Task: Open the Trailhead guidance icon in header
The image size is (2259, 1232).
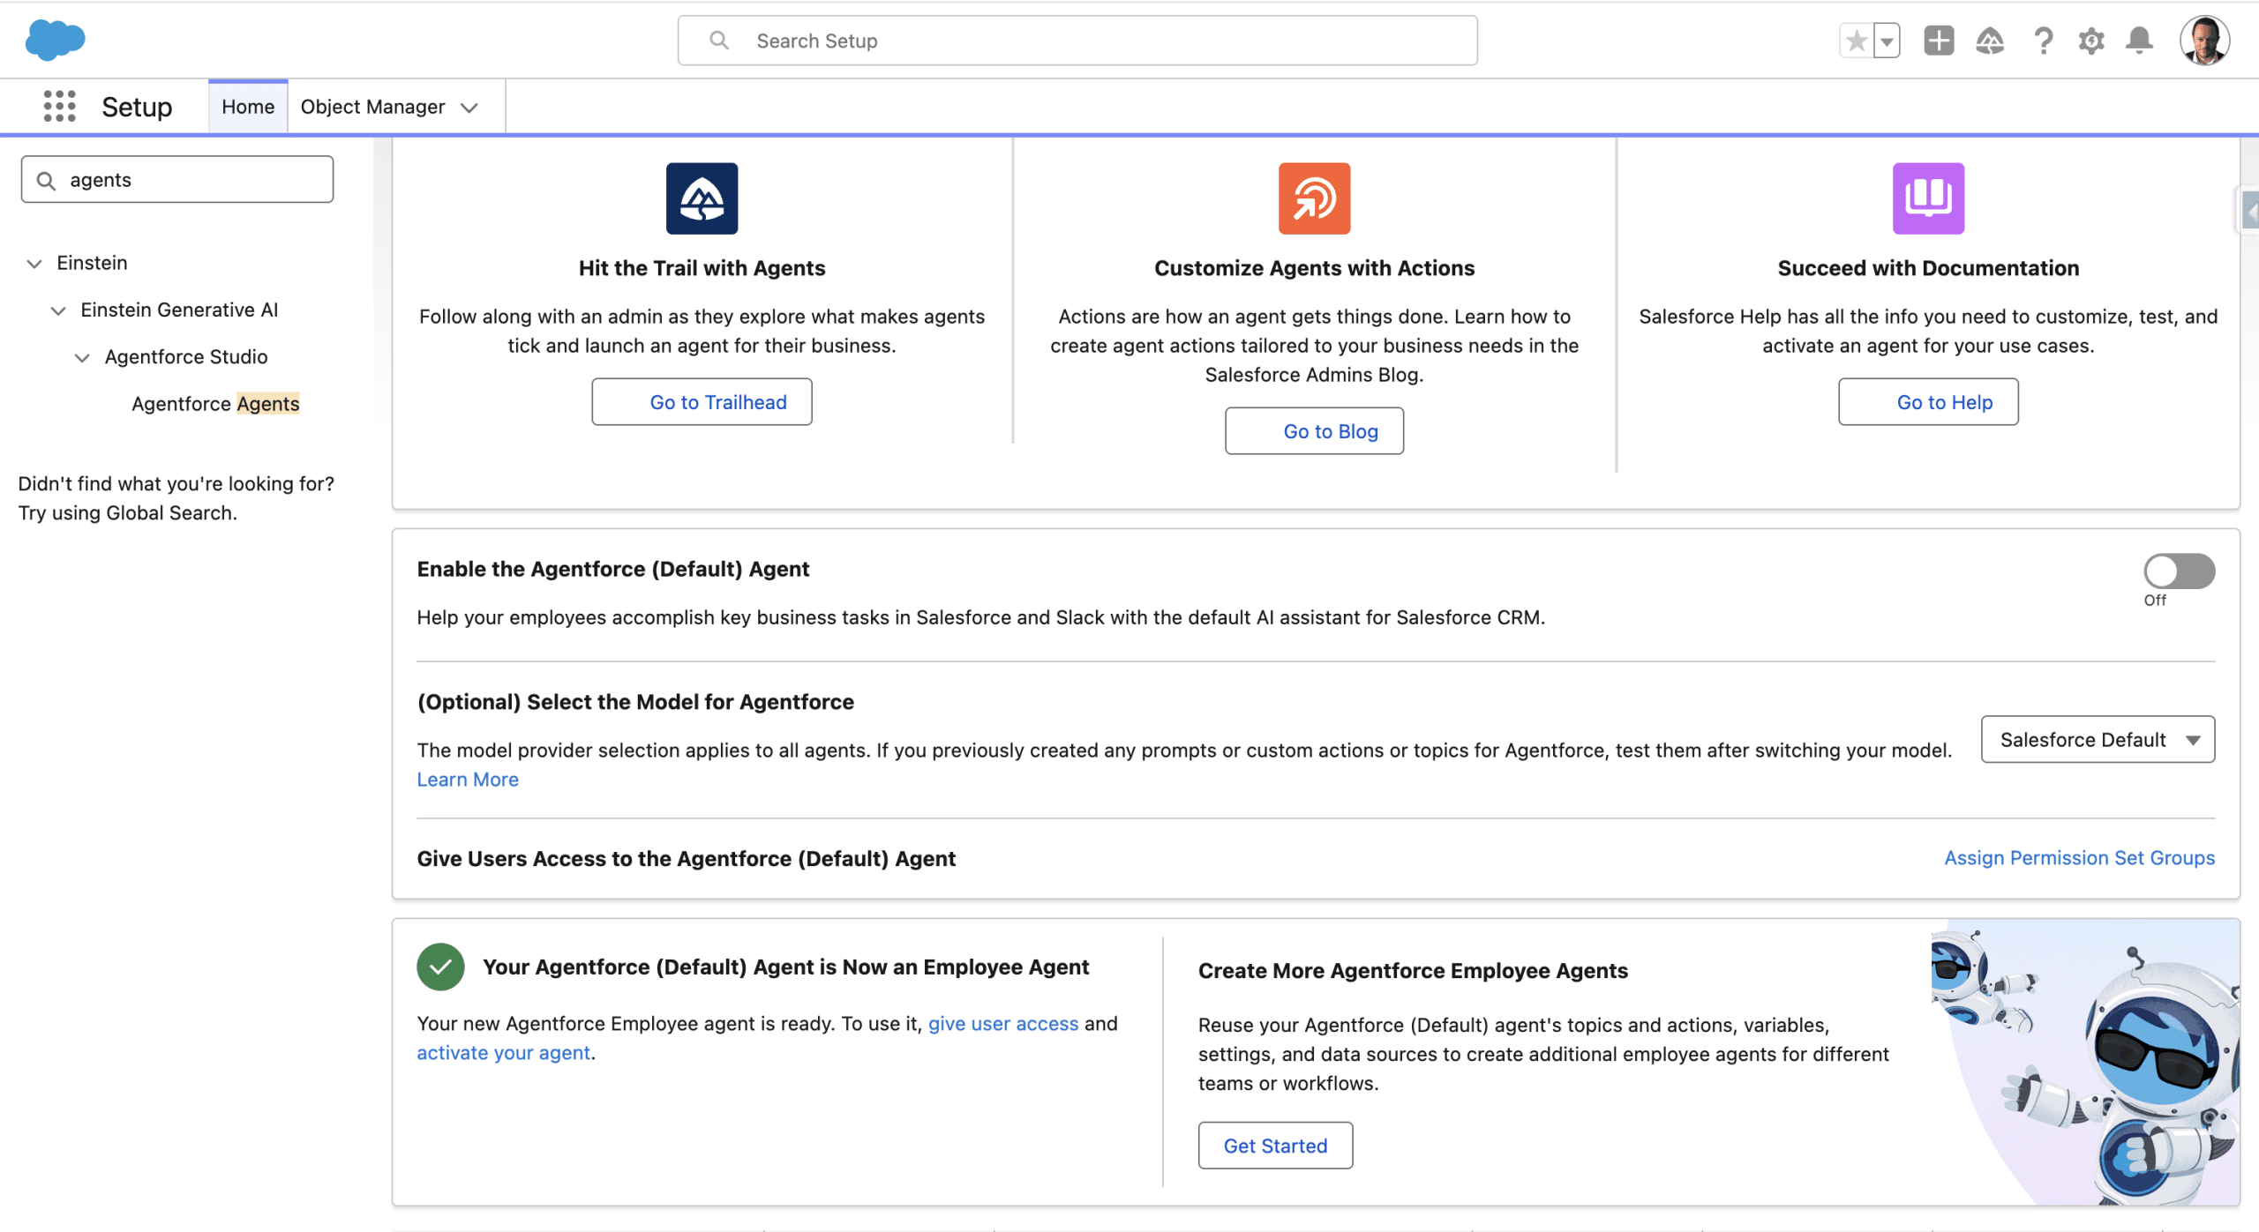Action: (1989, 41)
